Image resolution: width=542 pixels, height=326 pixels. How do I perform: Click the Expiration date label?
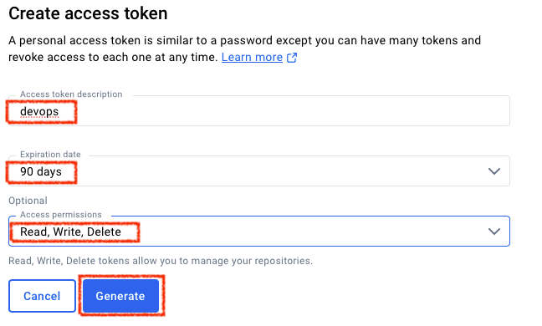pos(50,155)
